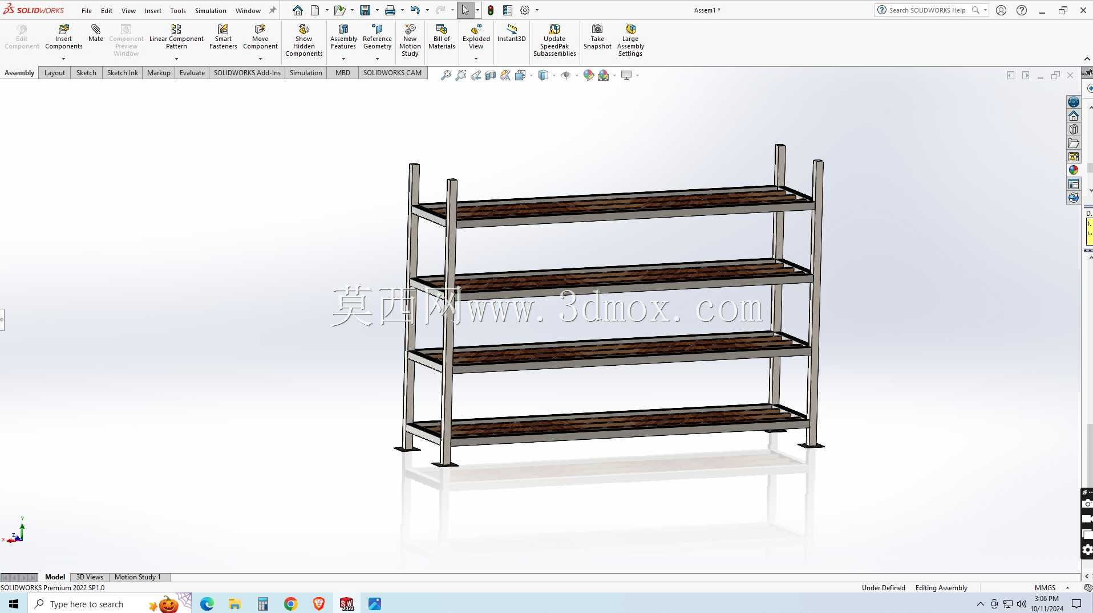The height and width of the screenshot is (613, 1093).
Task: Click Windows Start button
Action: pyautogui.click(x=14, y=604)
